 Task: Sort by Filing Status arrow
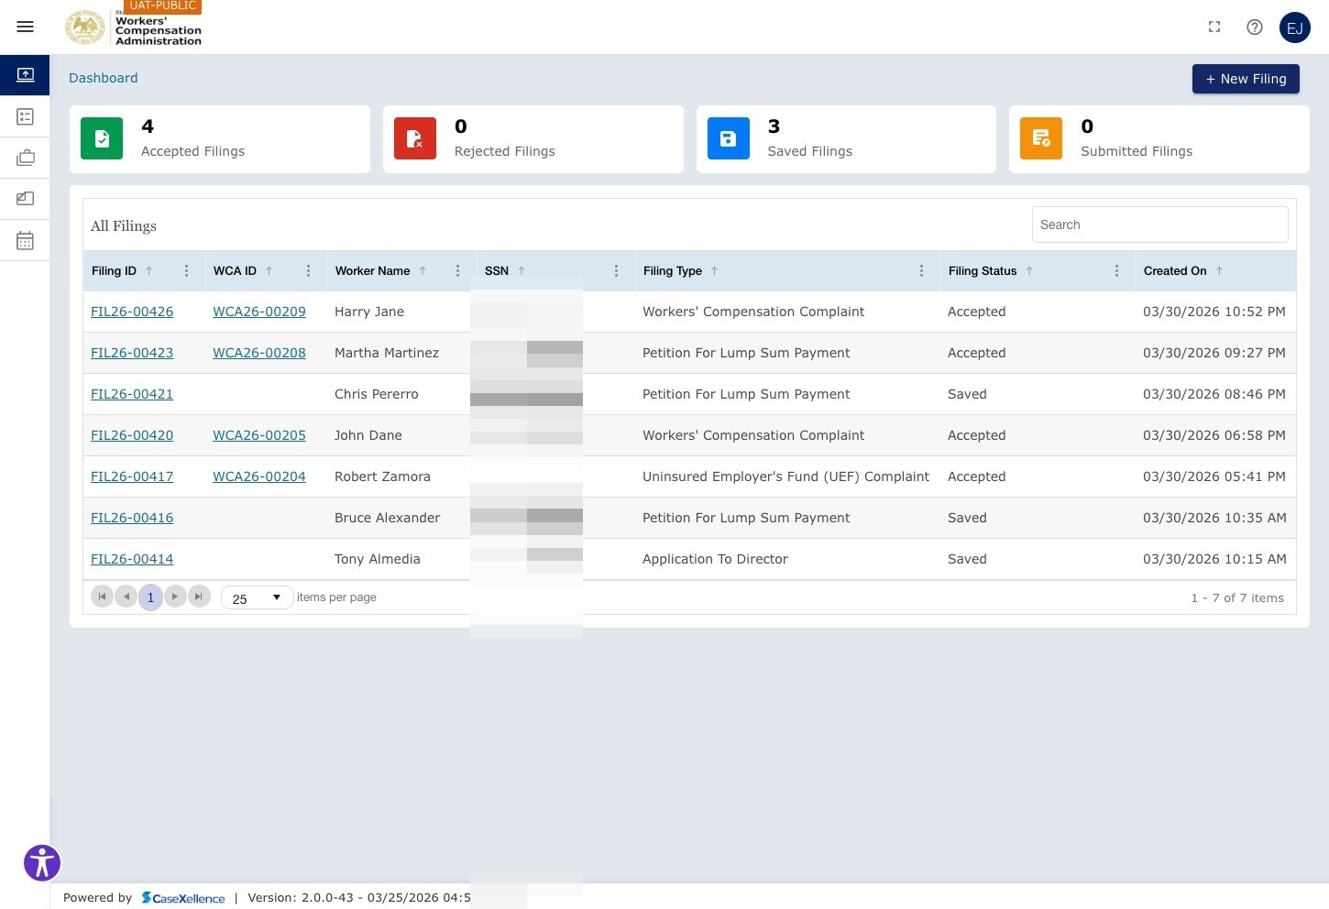pyautogui.click(x=1029, y=271)
